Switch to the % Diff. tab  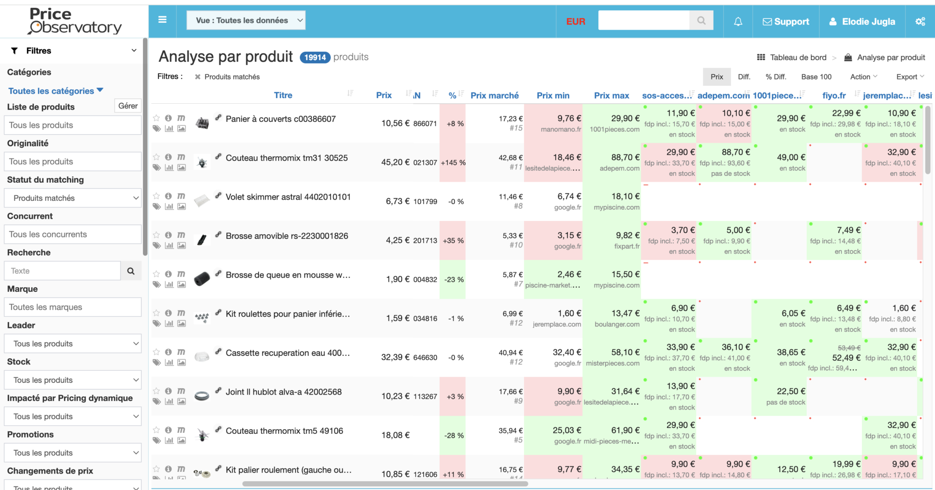tap(776, 77)
